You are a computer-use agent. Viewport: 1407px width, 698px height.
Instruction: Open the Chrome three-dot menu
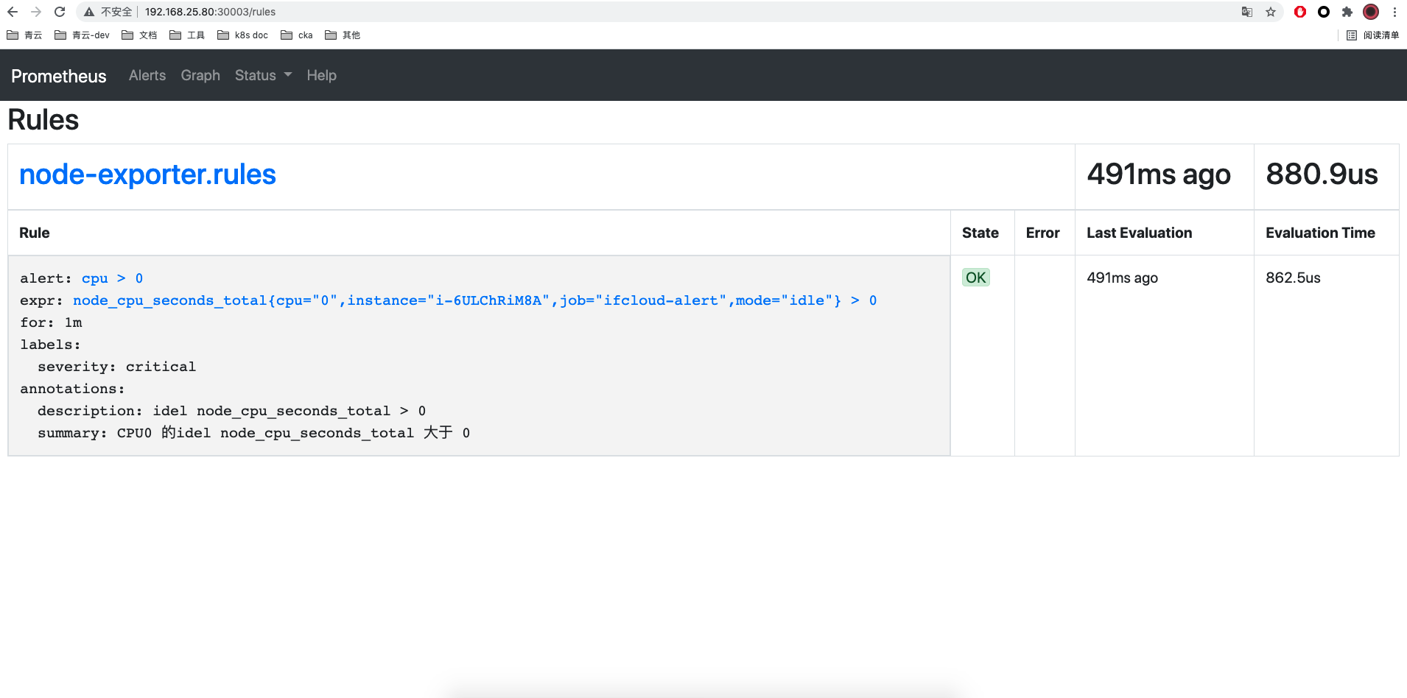click(1394, 12)
